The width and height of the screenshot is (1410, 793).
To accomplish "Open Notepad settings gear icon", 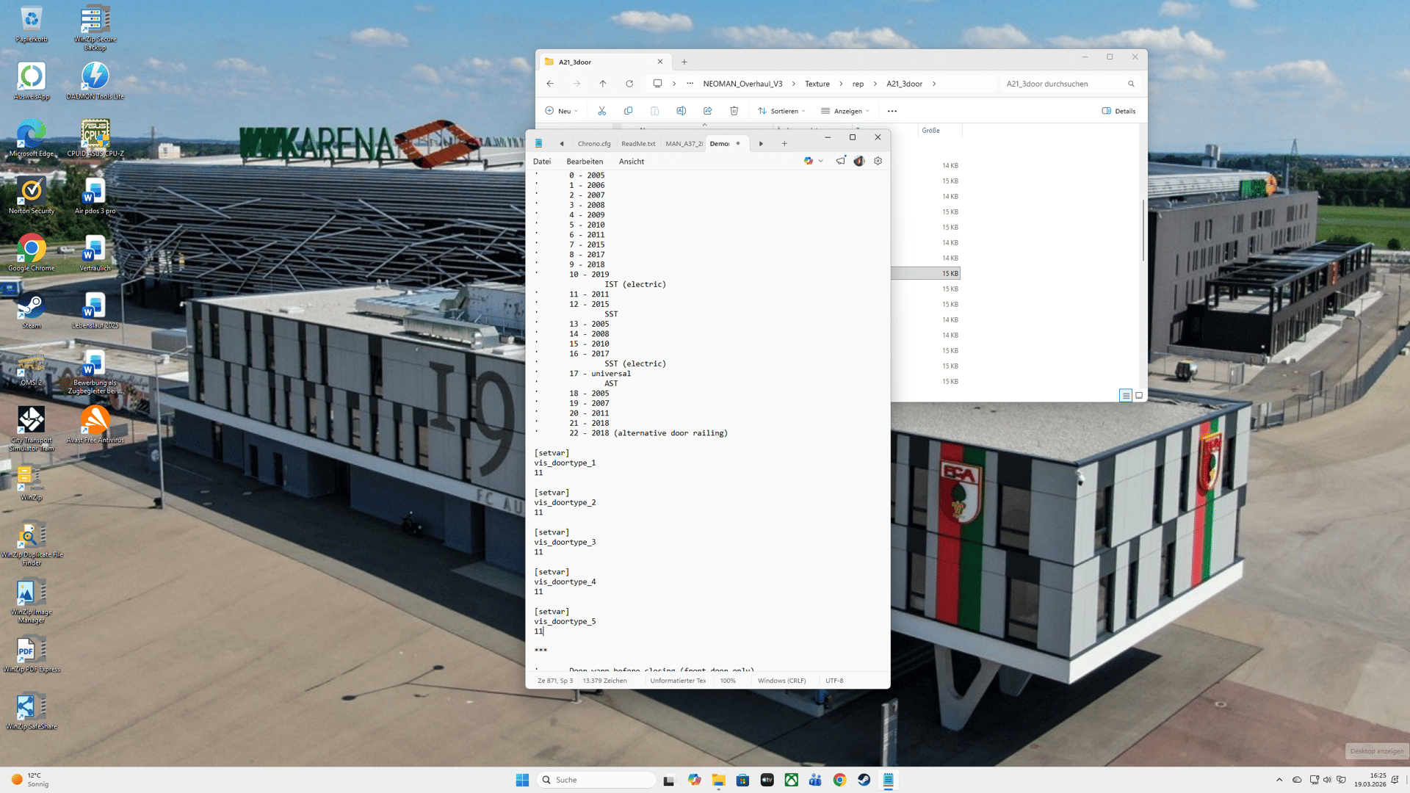I will pyautogui.click(x=878, y=161).
